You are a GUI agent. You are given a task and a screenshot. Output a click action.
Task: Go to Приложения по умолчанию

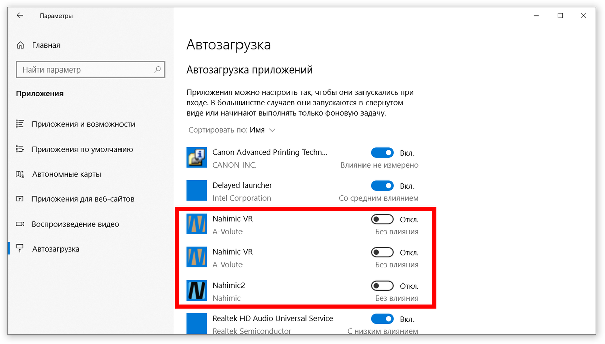click(x=82, y=149)
